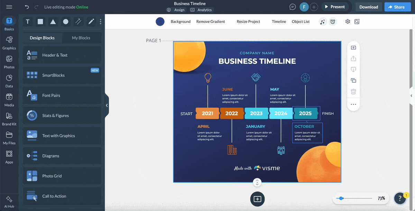Open the AI Hub
The image size is (415, 211).
tap(9, 202)
